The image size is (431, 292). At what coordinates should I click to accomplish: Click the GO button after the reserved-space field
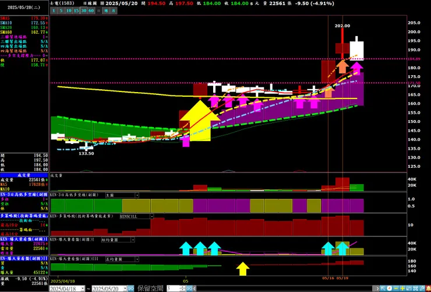point(189,289)
